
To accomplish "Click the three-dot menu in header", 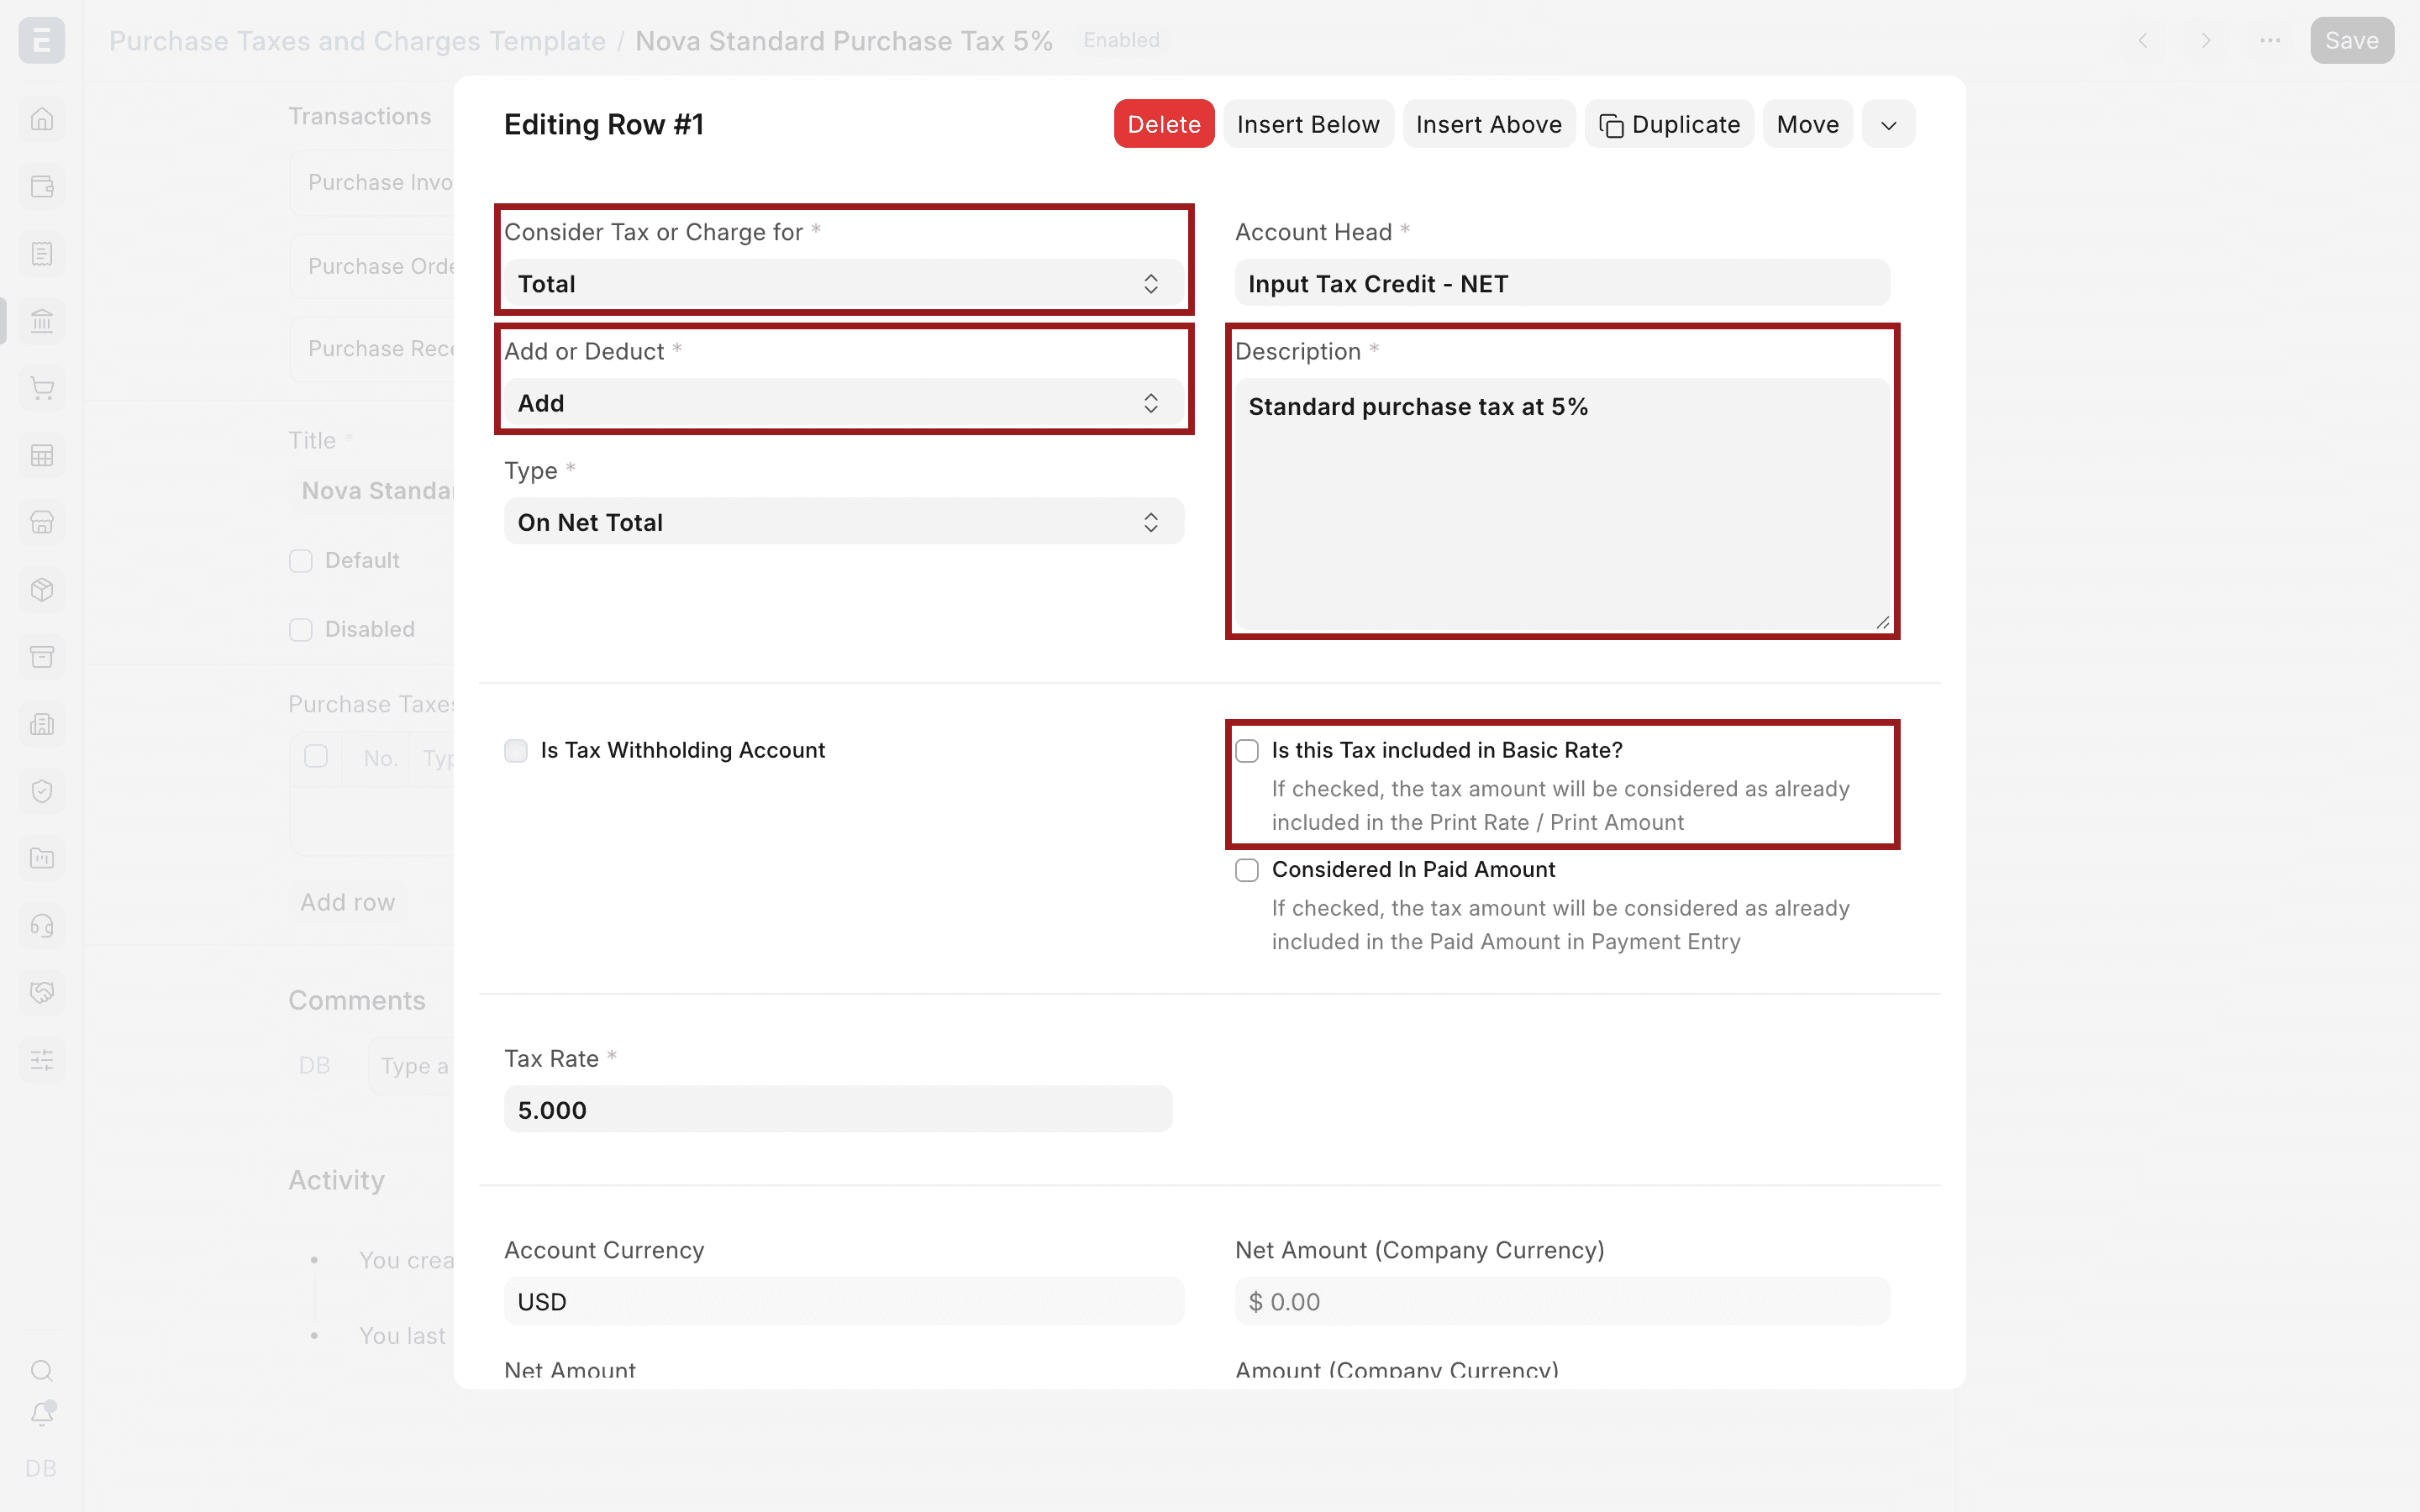I will coord(2270,41).
